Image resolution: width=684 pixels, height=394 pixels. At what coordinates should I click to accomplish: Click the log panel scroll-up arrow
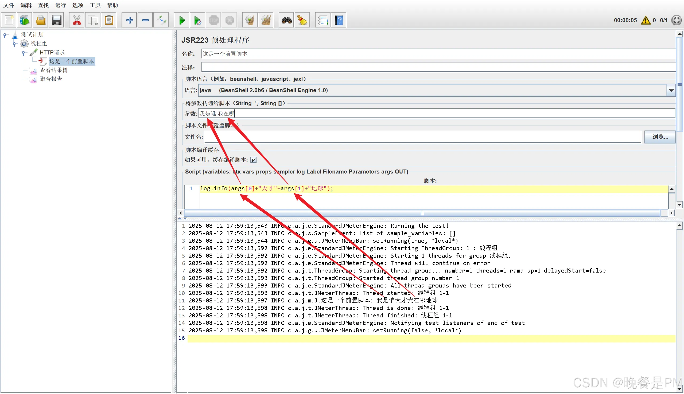679,226
